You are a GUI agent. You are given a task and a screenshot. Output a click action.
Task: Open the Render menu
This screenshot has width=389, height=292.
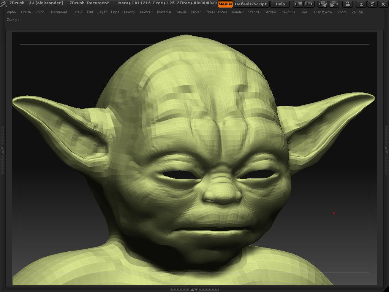click(x=237, y=12)
